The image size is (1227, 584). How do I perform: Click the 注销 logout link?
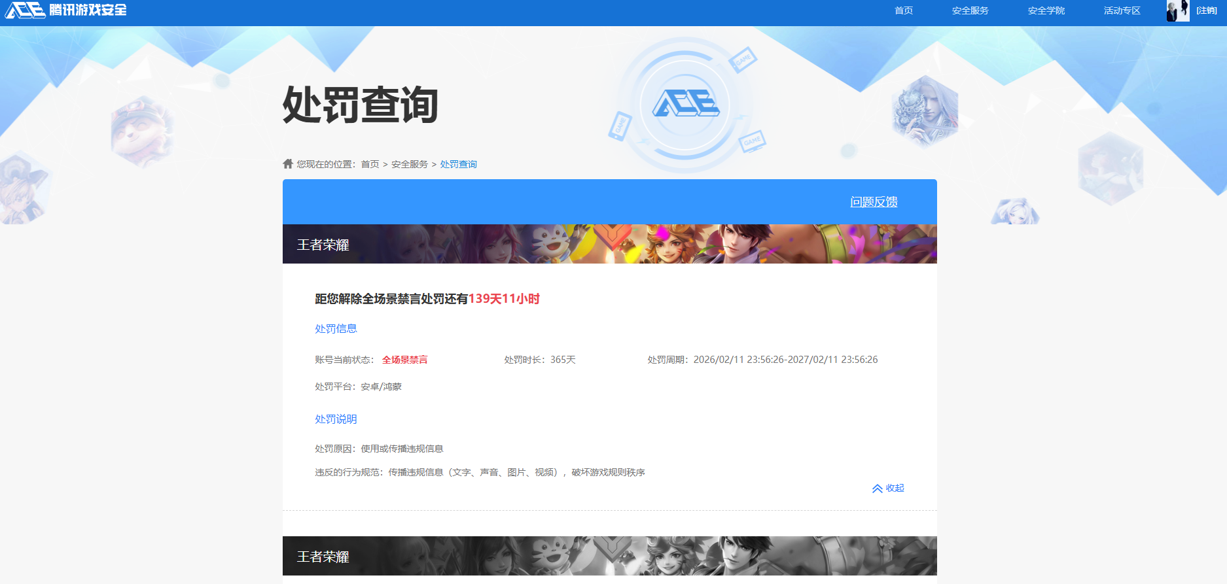coord(1207,10)
